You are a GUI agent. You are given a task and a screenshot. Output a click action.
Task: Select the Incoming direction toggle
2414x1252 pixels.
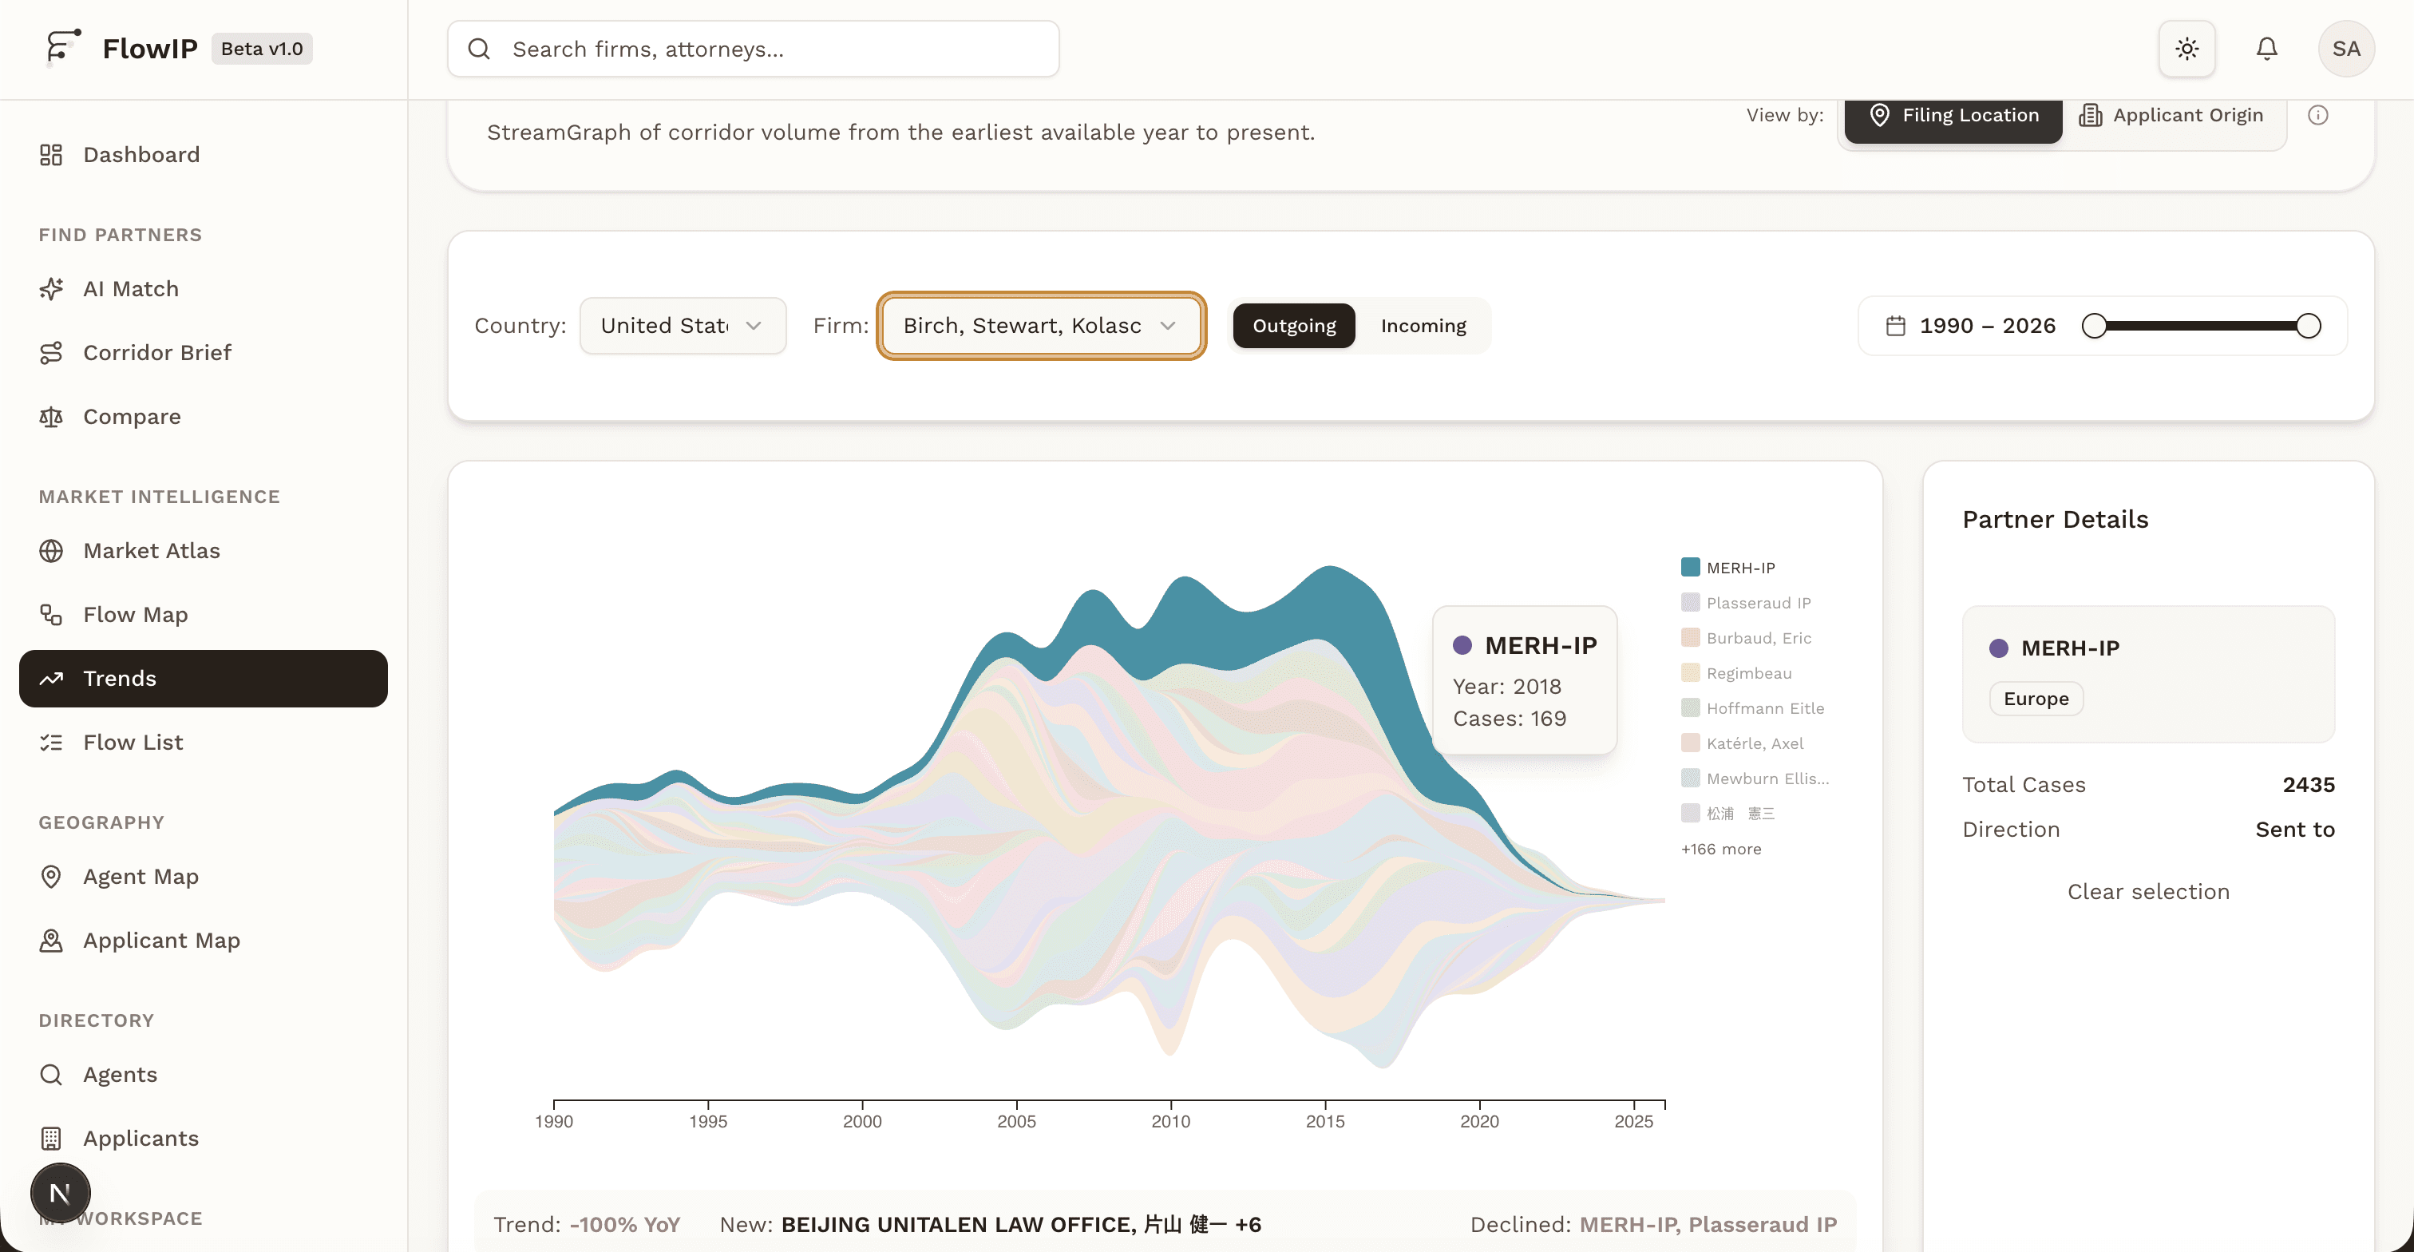[x=1423, y=325]
